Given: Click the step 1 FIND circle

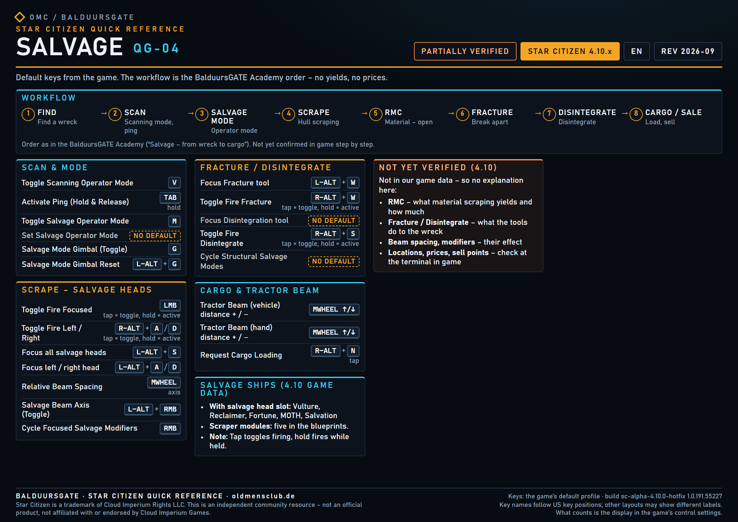Looking at the screenshot, I should coord(28,114).
